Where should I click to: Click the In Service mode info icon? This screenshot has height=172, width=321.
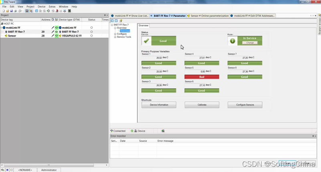232,40
